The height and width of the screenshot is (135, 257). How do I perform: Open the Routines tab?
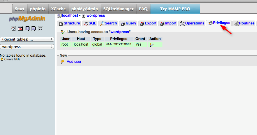coord(244,23)
